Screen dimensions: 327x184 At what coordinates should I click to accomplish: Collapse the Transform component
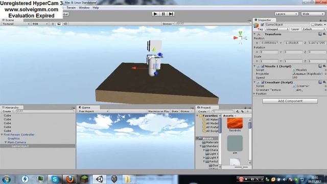click(254, 34)
